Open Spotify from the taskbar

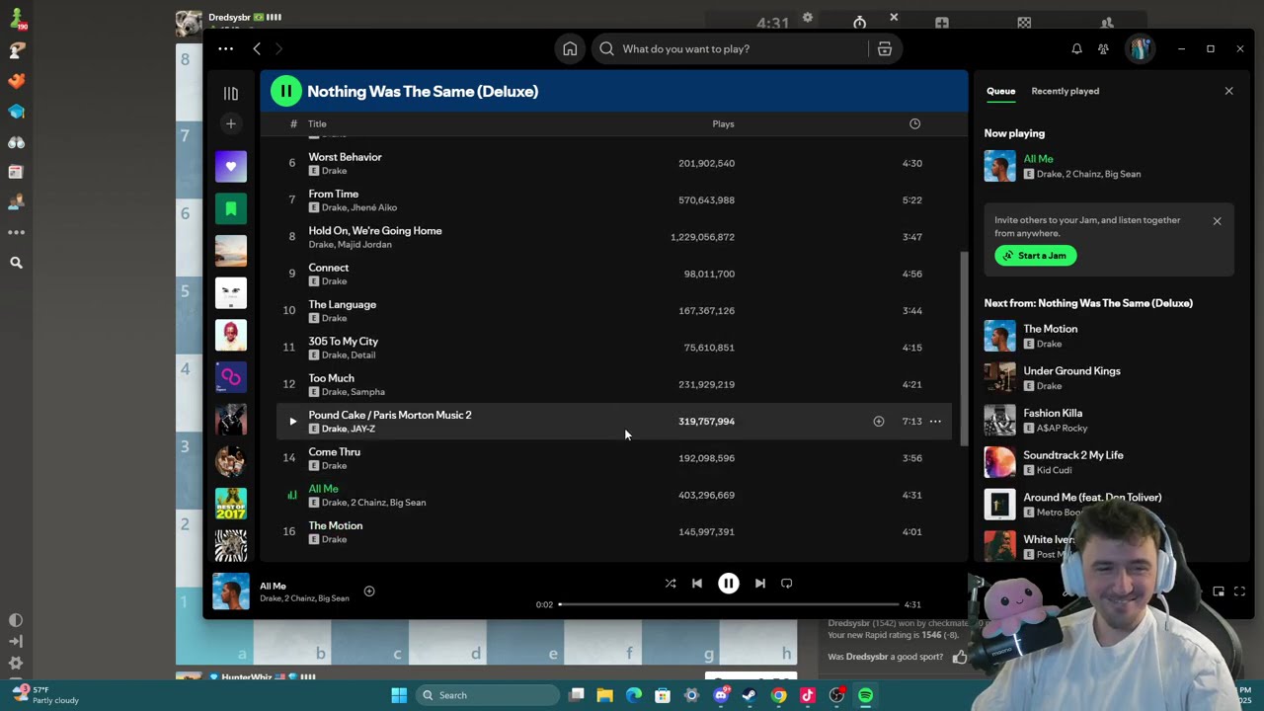click(865, 695)
